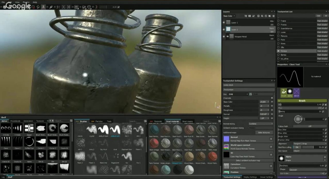Click the delete layer trash icon
The height and width of the screenshot is (179, 329).
(274, 16)
